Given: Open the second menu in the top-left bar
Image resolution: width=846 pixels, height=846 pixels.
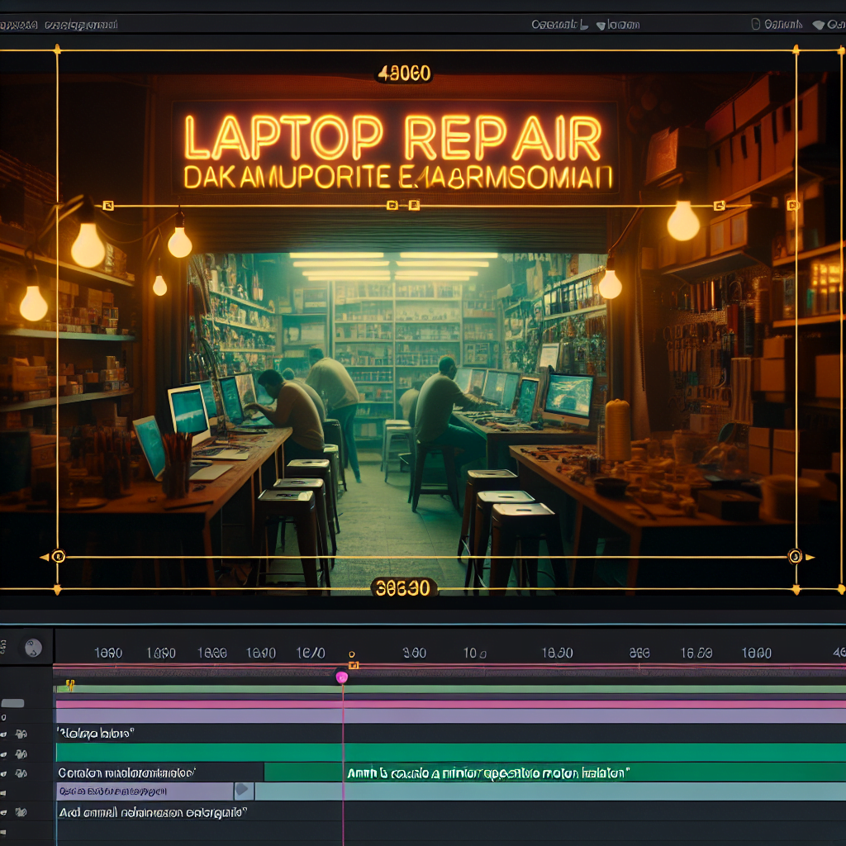Looking at the screenshot, I should [79, 25].
